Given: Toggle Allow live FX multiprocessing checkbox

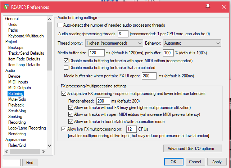Looking at the screenshot, I should pos(64,129).
